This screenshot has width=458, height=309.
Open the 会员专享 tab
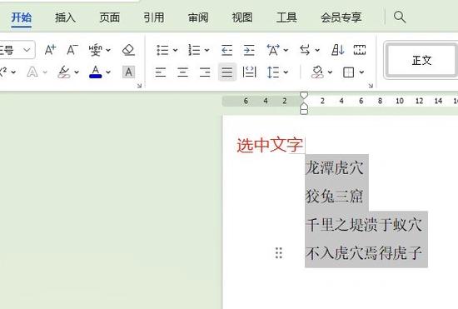[341, 17]
